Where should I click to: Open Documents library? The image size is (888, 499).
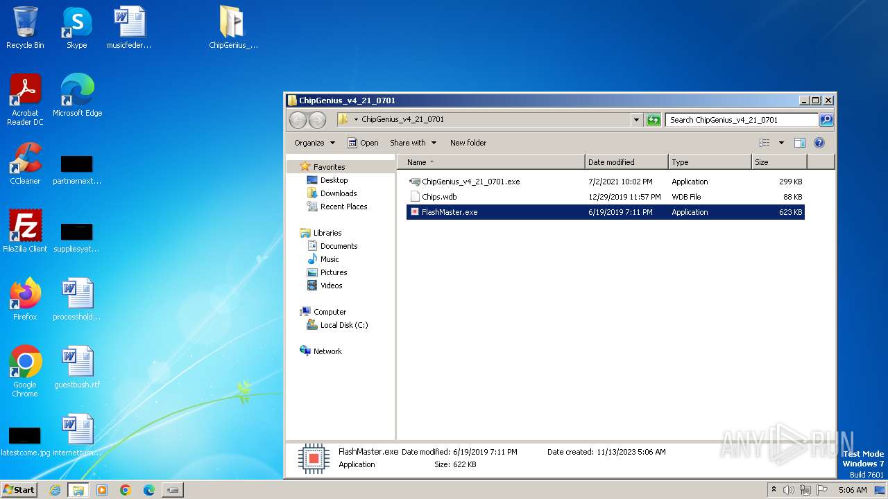pyautogui.click(x=339, y=246)
